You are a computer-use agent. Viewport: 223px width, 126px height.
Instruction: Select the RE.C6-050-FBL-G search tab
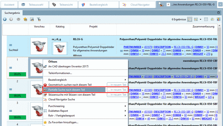[x=186, y=4]
